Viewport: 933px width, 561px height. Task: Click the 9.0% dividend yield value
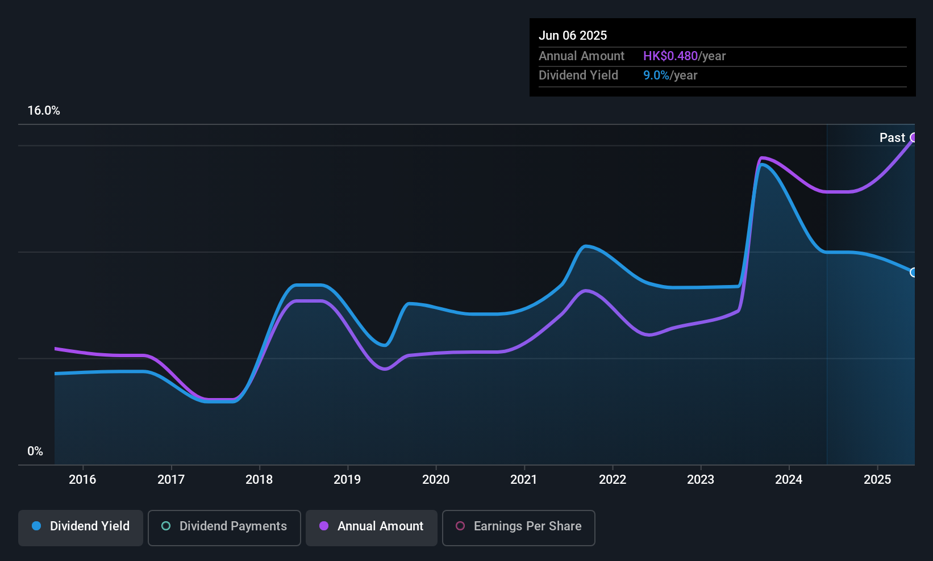click(656, 75)
